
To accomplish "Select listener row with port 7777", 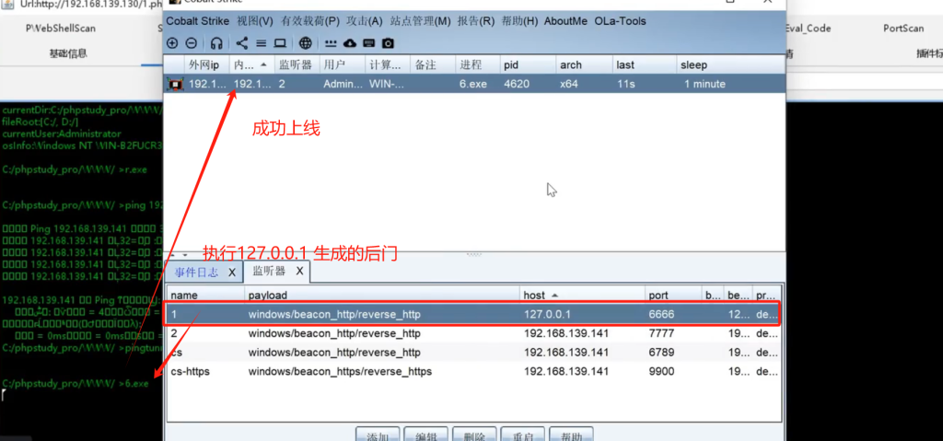I will (x=474, y=333).
